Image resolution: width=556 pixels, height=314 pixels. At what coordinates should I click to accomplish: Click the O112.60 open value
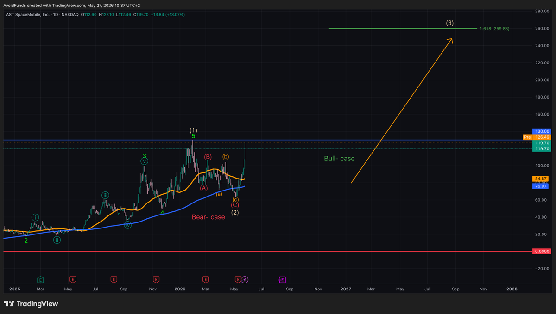[89, 15]
